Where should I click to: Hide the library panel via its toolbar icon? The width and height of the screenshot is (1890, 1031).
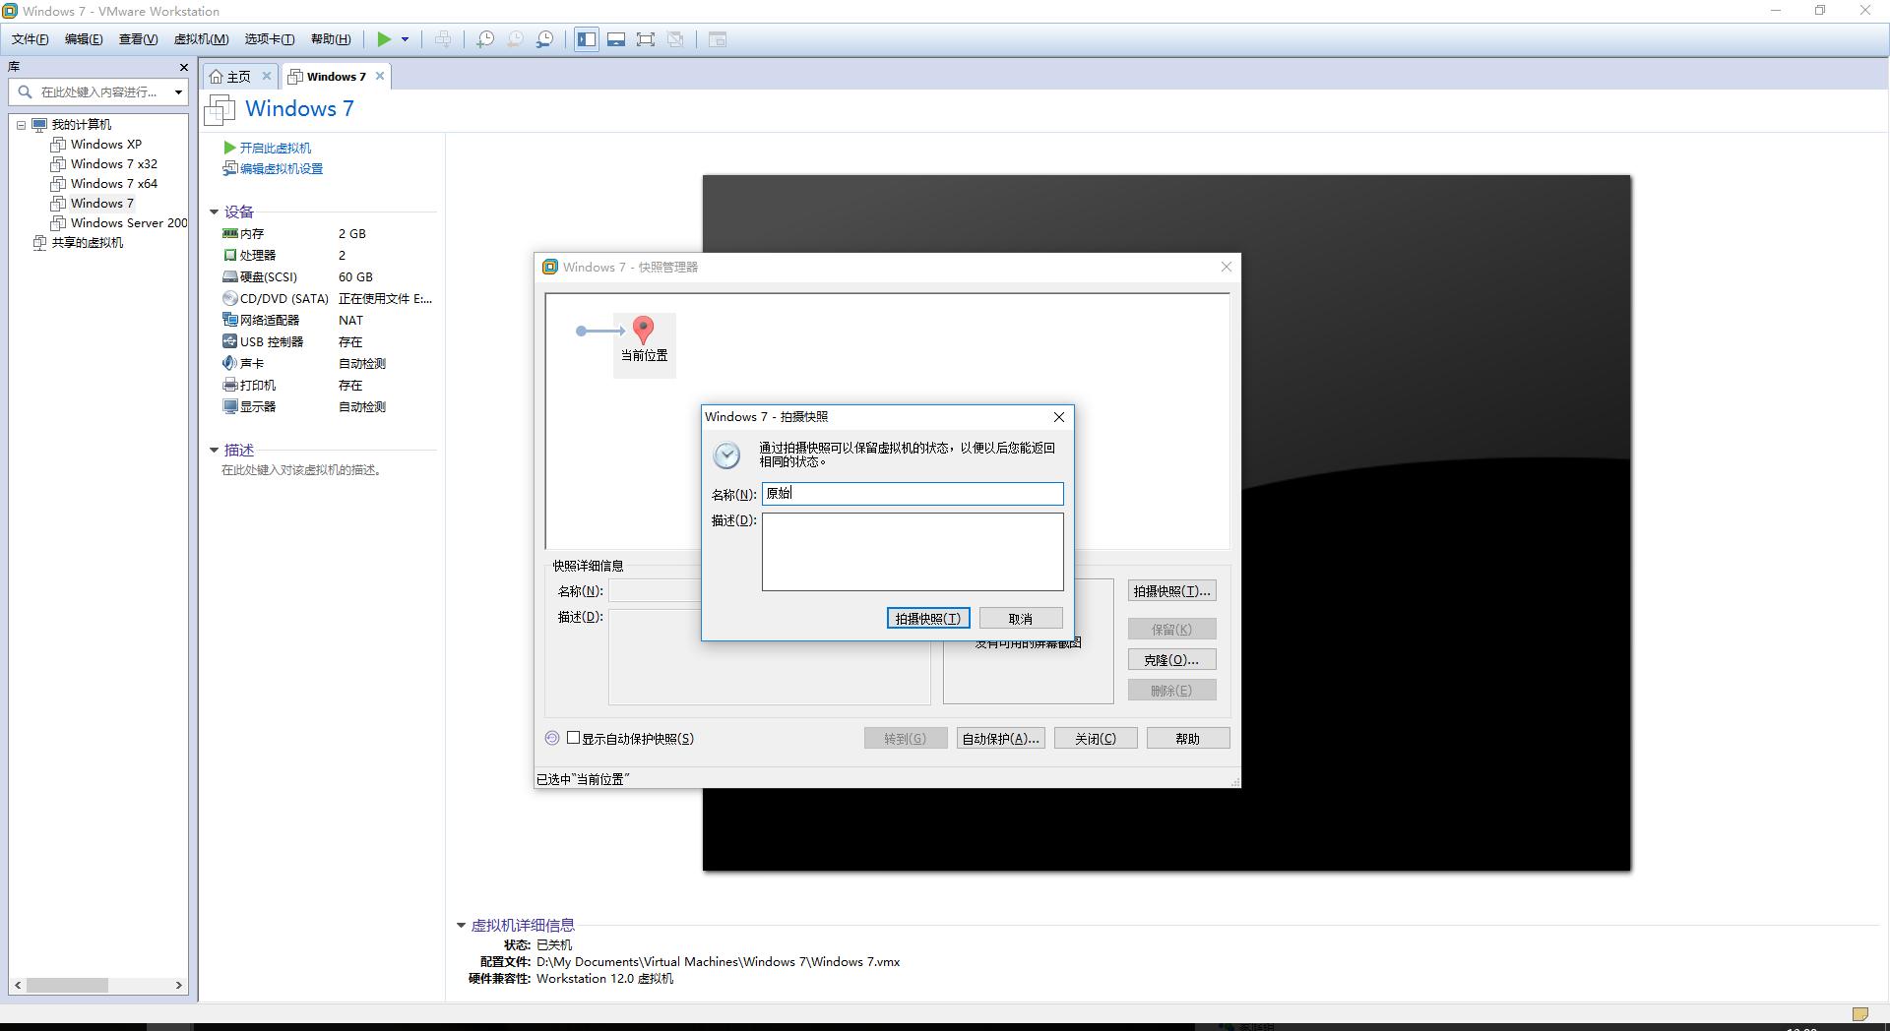(x=587, y=39)
